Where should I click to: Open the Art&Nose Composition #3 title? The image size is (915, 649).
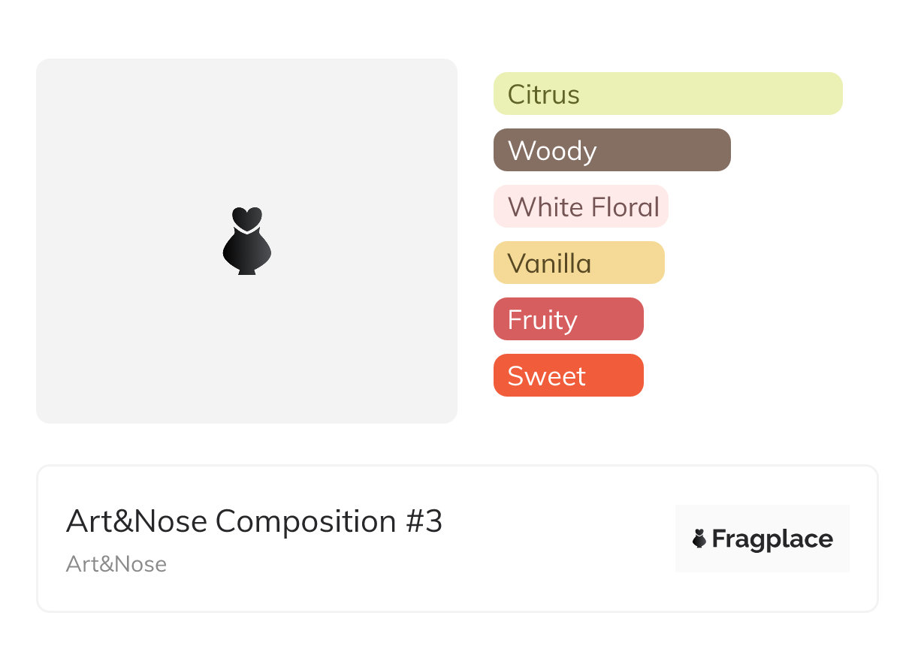(x=254, y=521)
